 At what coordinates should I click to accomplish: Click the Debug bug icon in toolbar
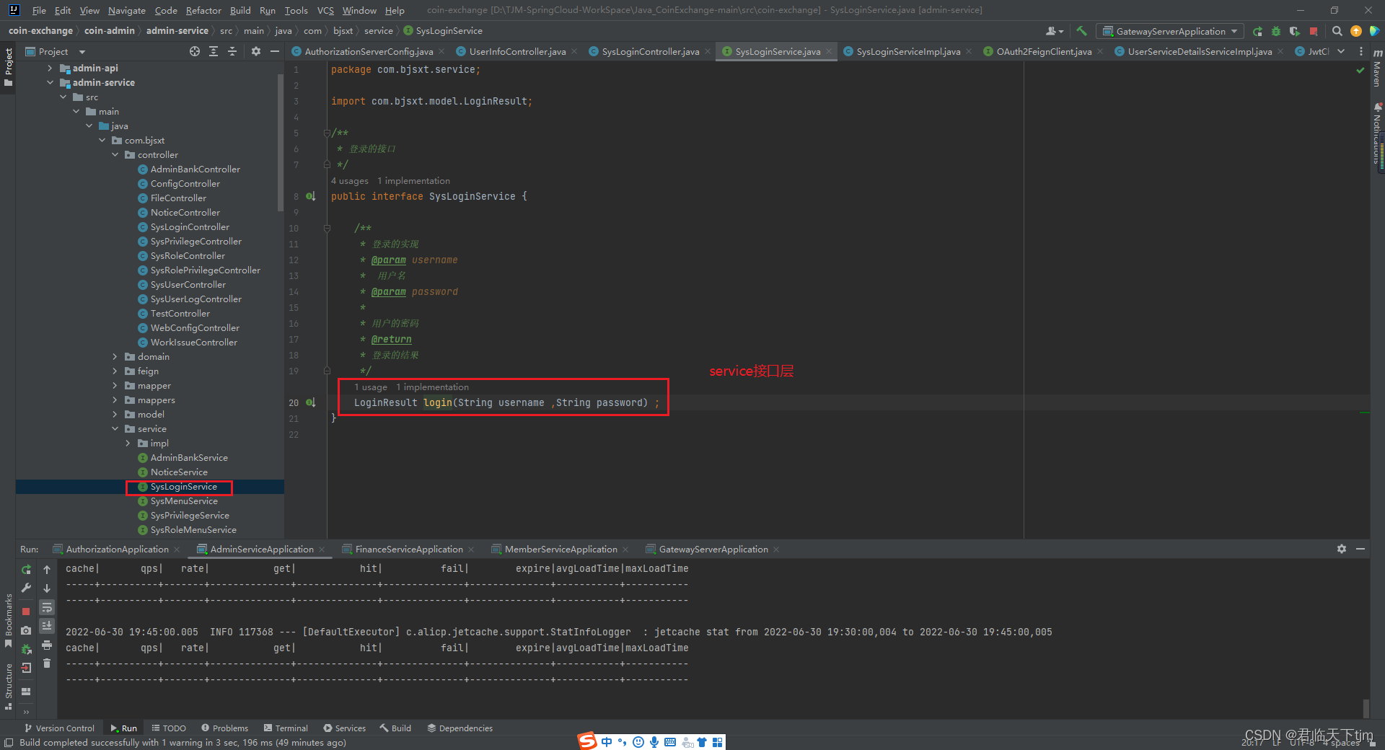(x=1275, y=31)
